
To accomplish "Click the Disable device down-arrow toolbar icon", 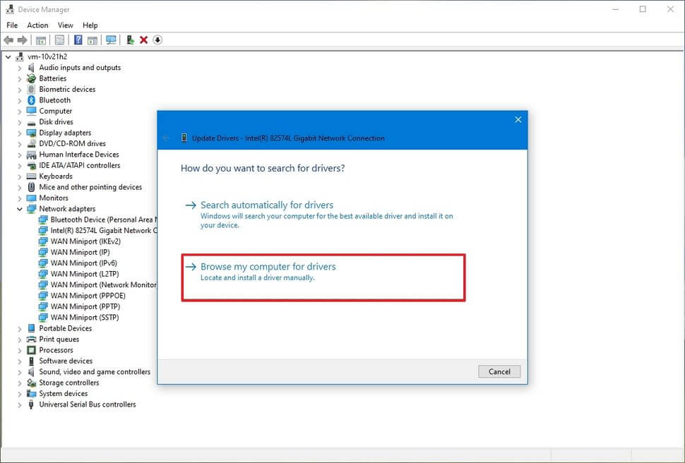I will (157, 40).
